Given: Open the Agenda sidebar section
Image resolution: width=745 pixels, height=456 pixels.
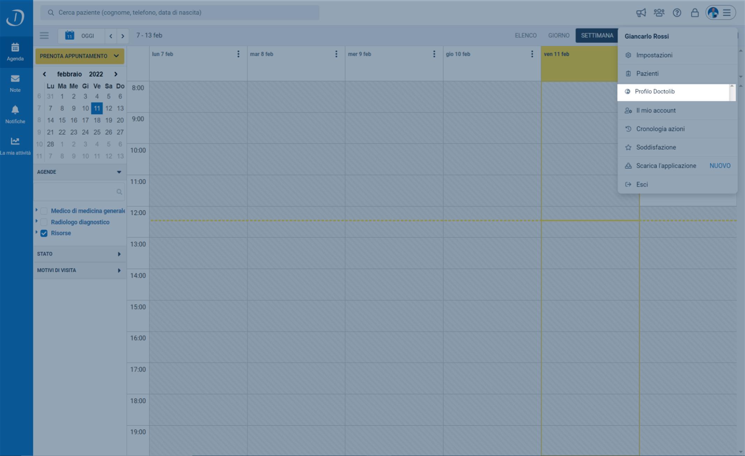Looking at the screenshot, I should [15, 52].
